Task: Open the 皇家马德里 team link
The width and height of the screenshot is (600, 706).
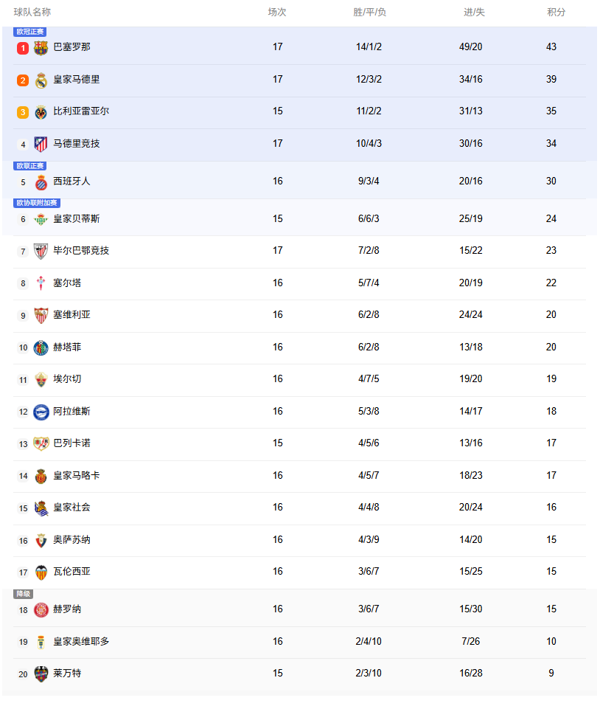Action: click(77, 80)
